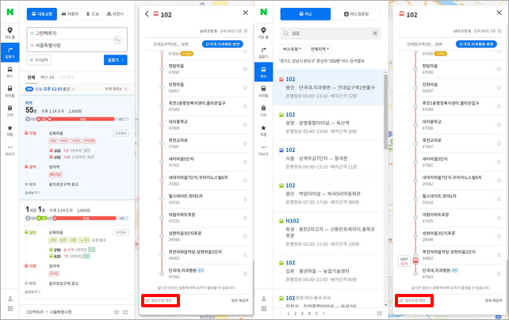
Task: Open 더보기 in the directions view sidebar
Action: (10, 150)
